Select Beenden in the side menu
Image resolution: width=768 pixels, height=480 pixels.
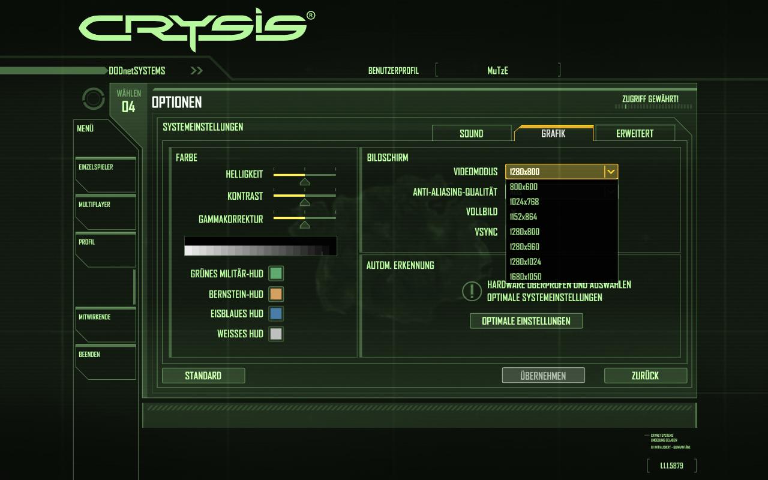(x=106, y=362)
